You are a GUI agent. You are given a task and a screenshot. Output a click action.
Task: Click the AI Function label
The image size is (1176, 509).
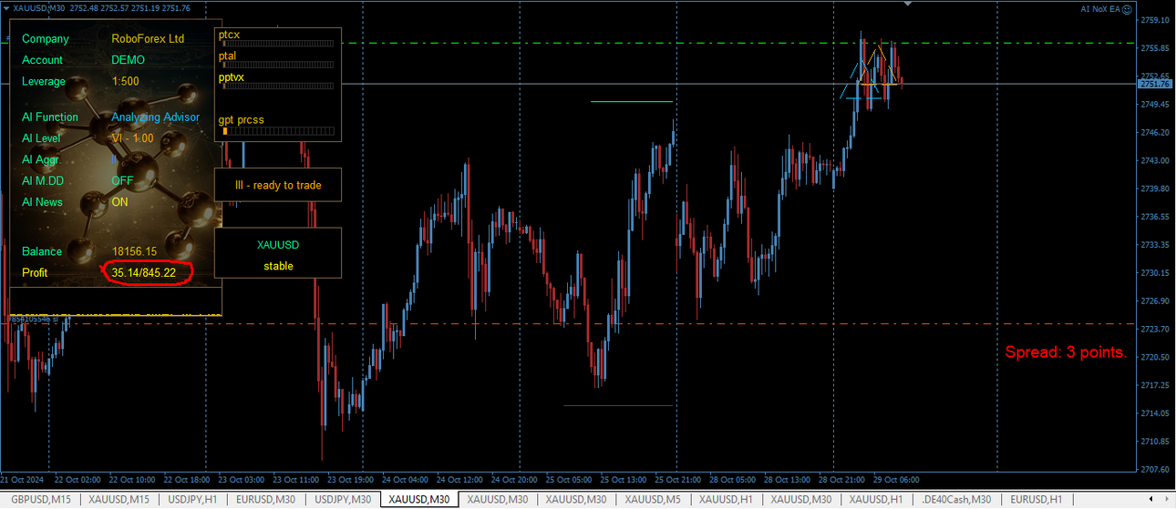coord(50,117)
